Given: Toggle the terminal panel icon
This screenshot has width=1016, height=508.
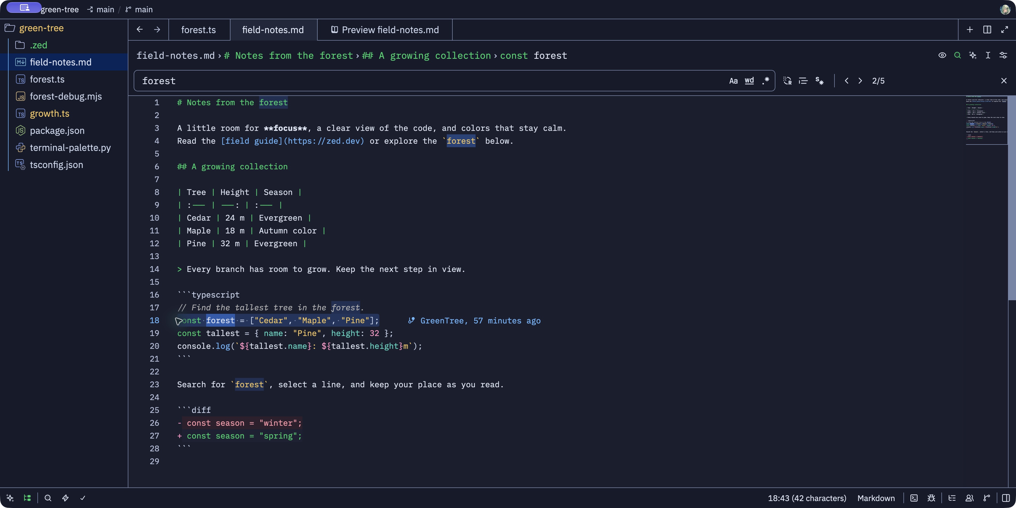Looking at the screenshot, I should click(x=914, y=498).
